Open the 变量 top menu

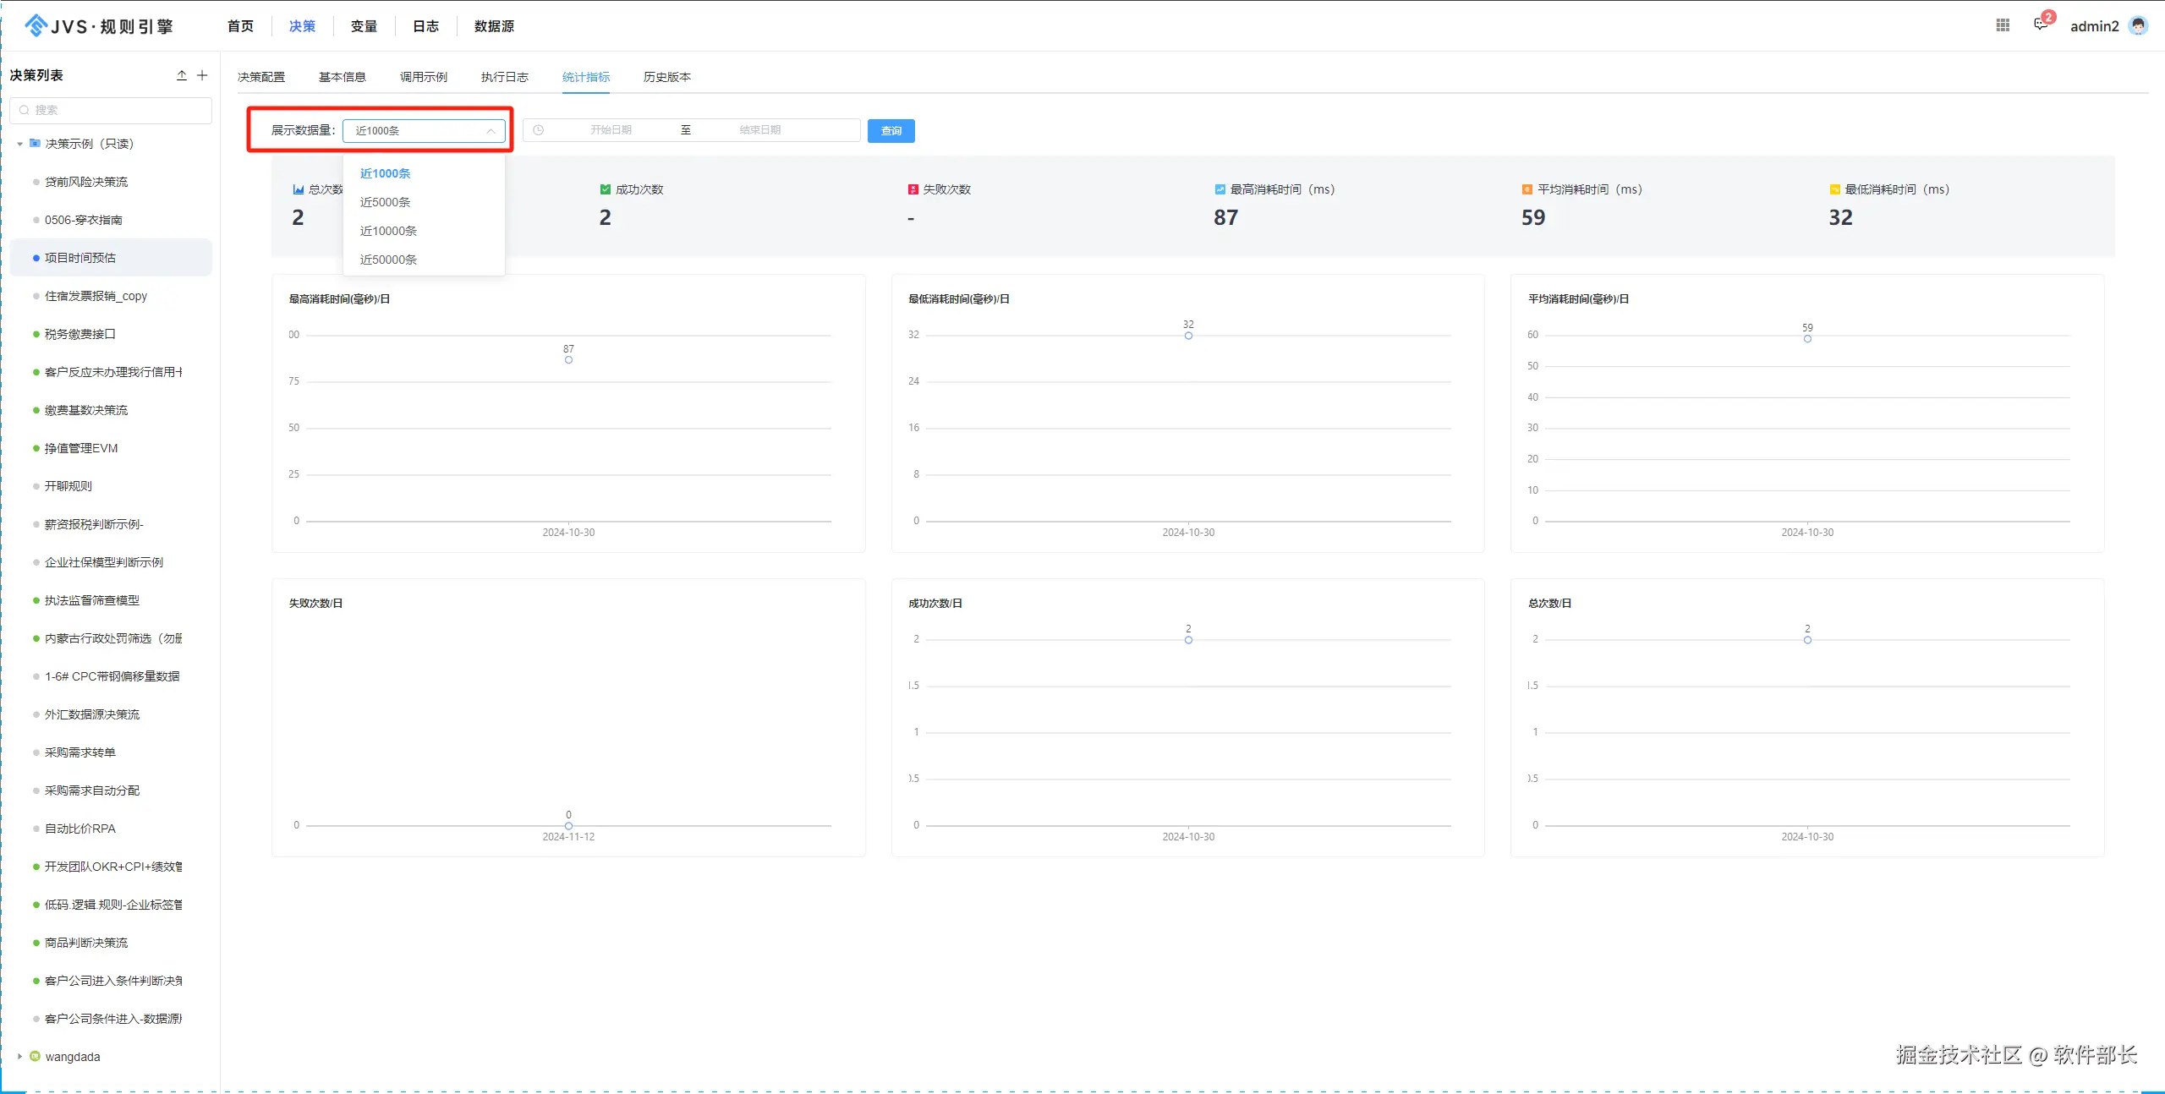tap(364, 26)
